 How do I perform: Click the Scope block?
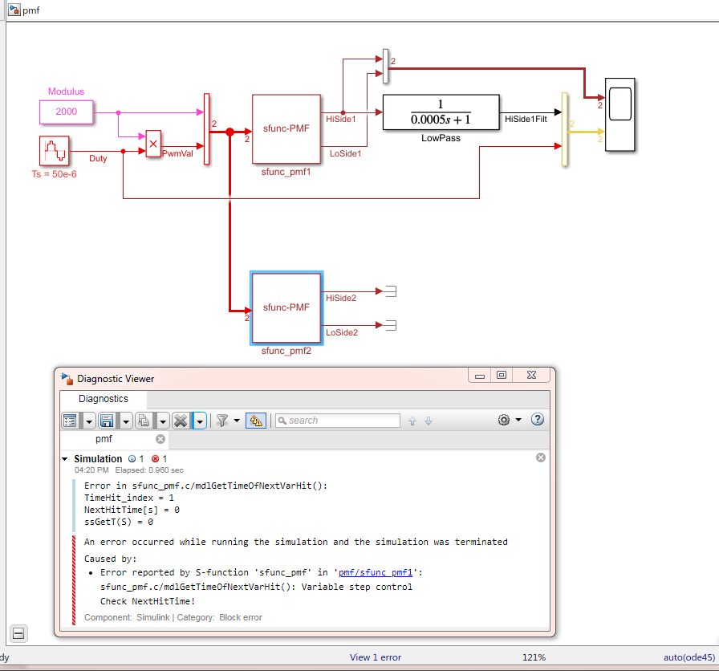(620, 114)
